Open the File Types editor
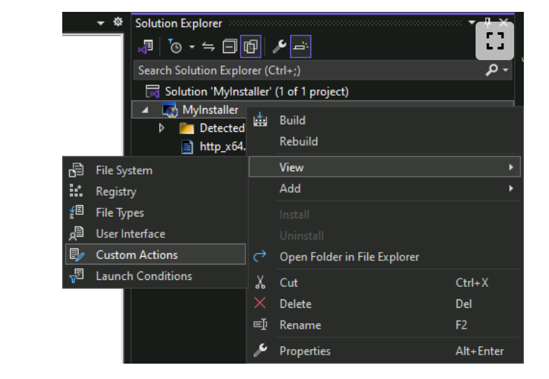This screenshot has width=549, height=379. [x=155, y=213]
